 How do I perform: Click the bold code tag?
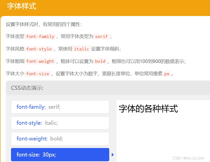tap(100, 61)
